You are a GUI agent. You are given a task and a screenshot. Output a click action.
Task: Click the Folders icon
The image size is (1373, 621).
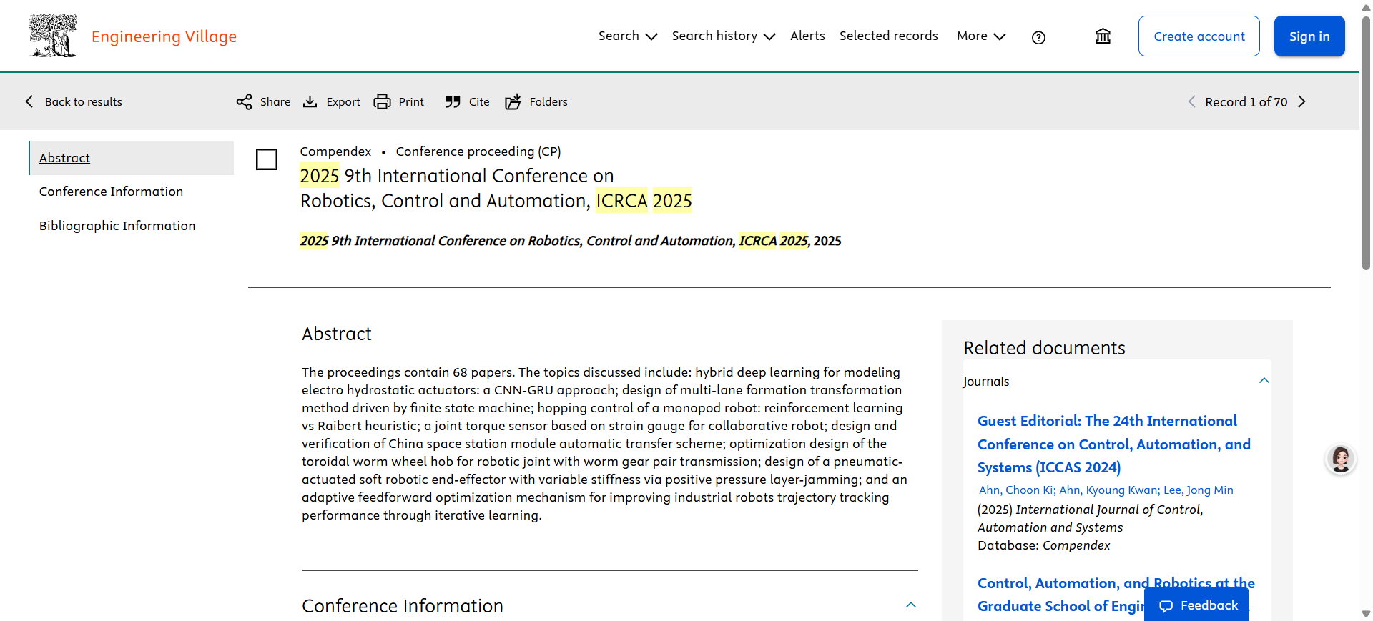click(x=513, y=101)
